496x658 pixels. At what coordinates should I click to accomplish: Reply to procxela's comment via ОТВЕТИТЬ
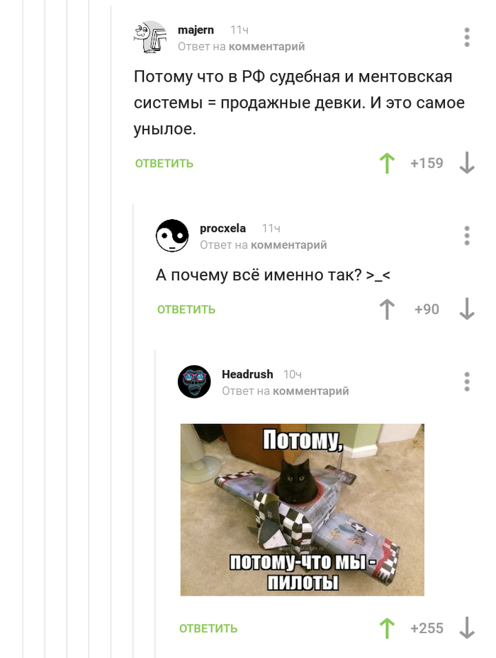coord(186,309)
